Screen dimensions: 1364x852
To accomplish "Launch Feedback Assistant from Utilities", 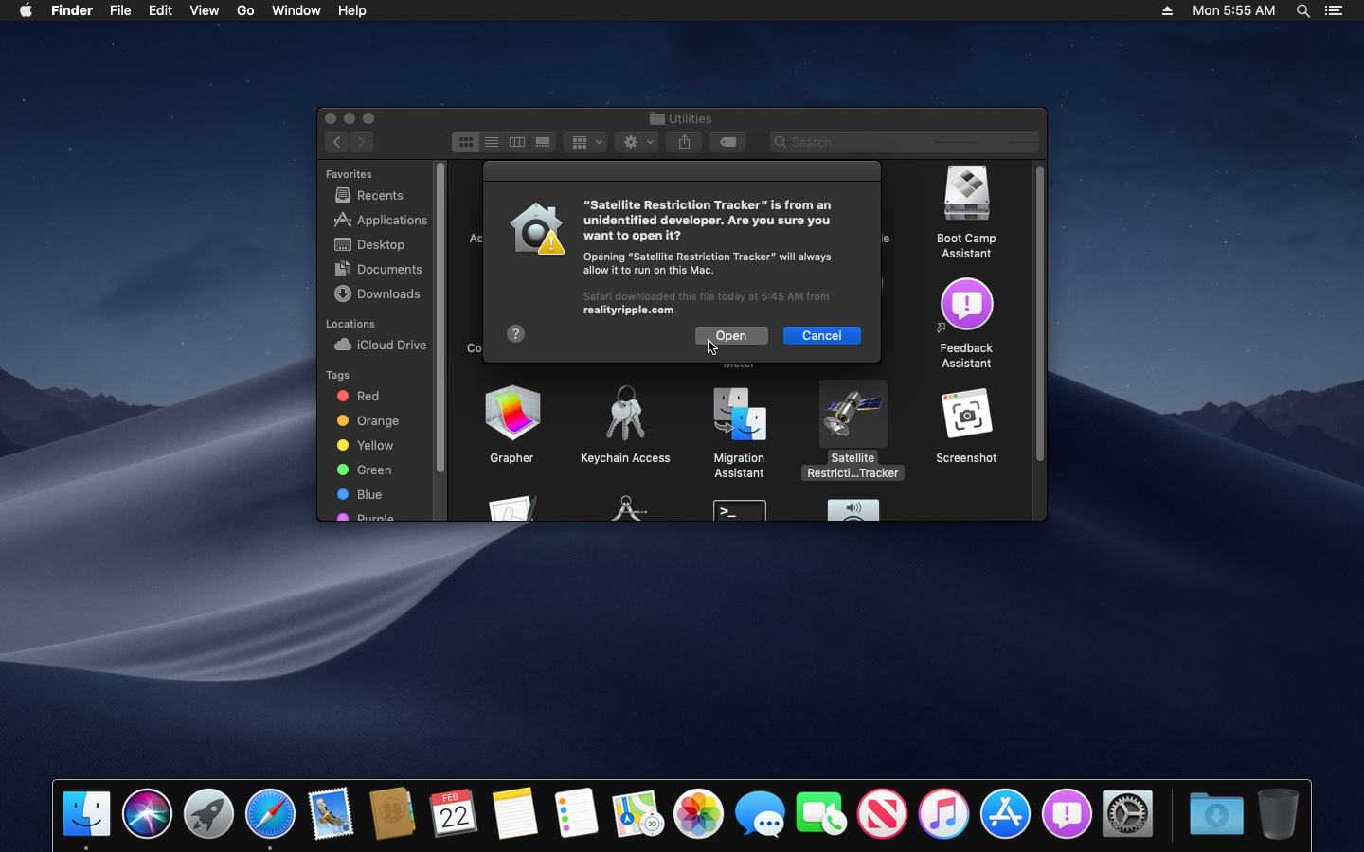I will coord(966,305).
